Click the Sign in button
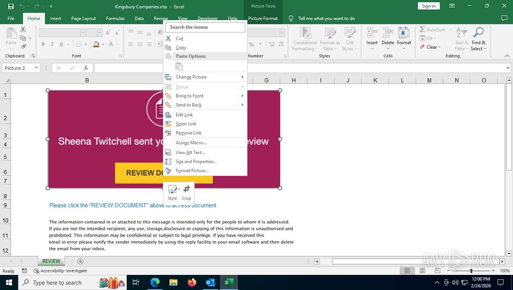Viewport: 513px width, 290px height. [x=429, y=6]
